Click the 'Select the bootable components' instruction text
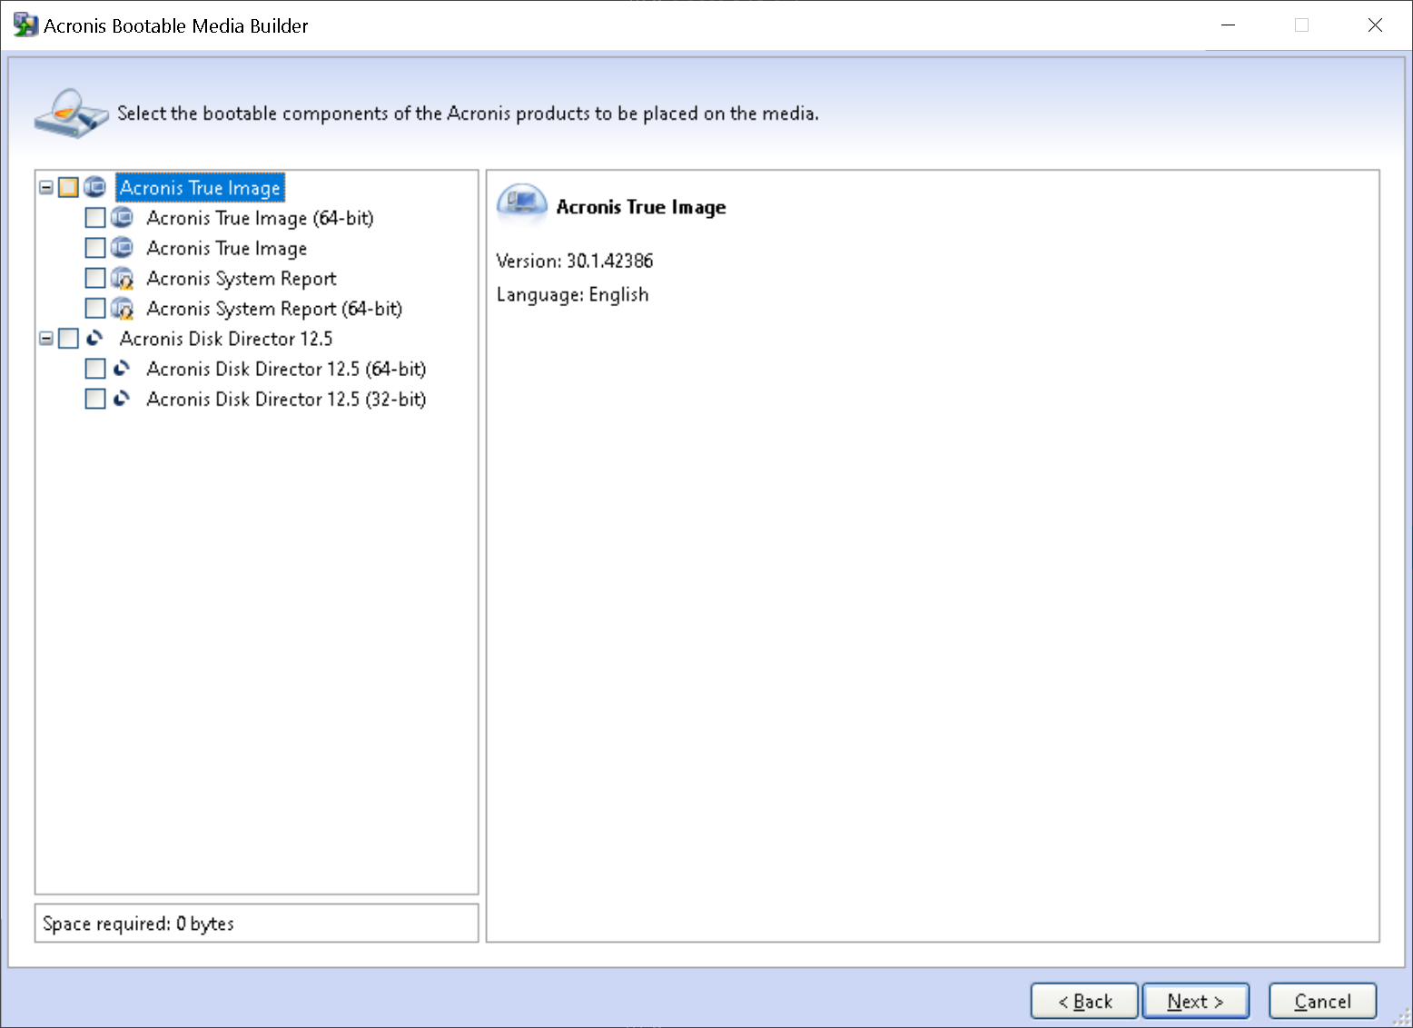This screenshot has width=1413, height=1028. tap(468, 114)
